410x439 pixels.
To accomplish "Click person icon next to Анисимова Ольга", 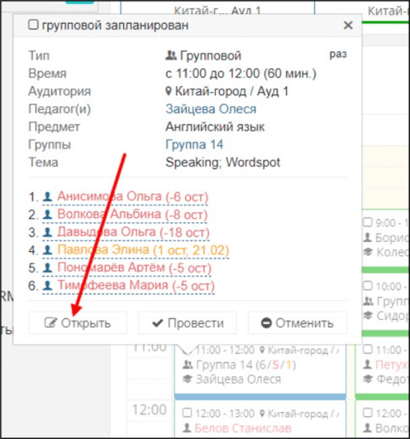I will (x=48, y=197).
